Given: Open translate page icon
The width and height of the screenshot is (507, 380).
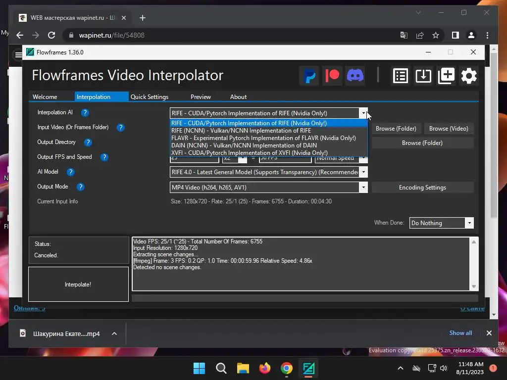Looking at the screenshot, I should pyautogui.click(x=404, y=35).
